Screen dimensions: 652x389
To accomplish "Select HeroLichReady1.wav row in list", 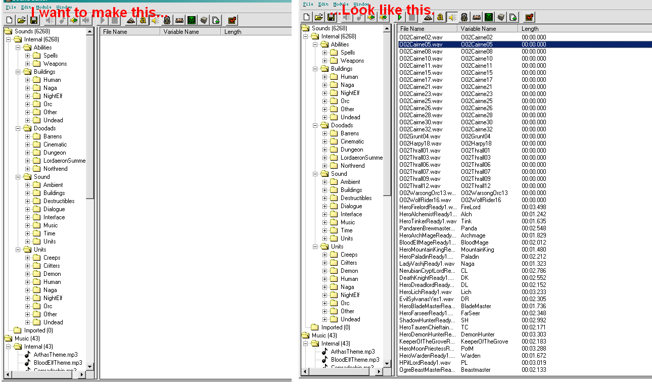I will tap(525, 292).
